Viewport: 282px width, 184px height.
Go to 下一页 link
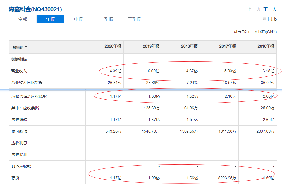(x=270, y=9)
